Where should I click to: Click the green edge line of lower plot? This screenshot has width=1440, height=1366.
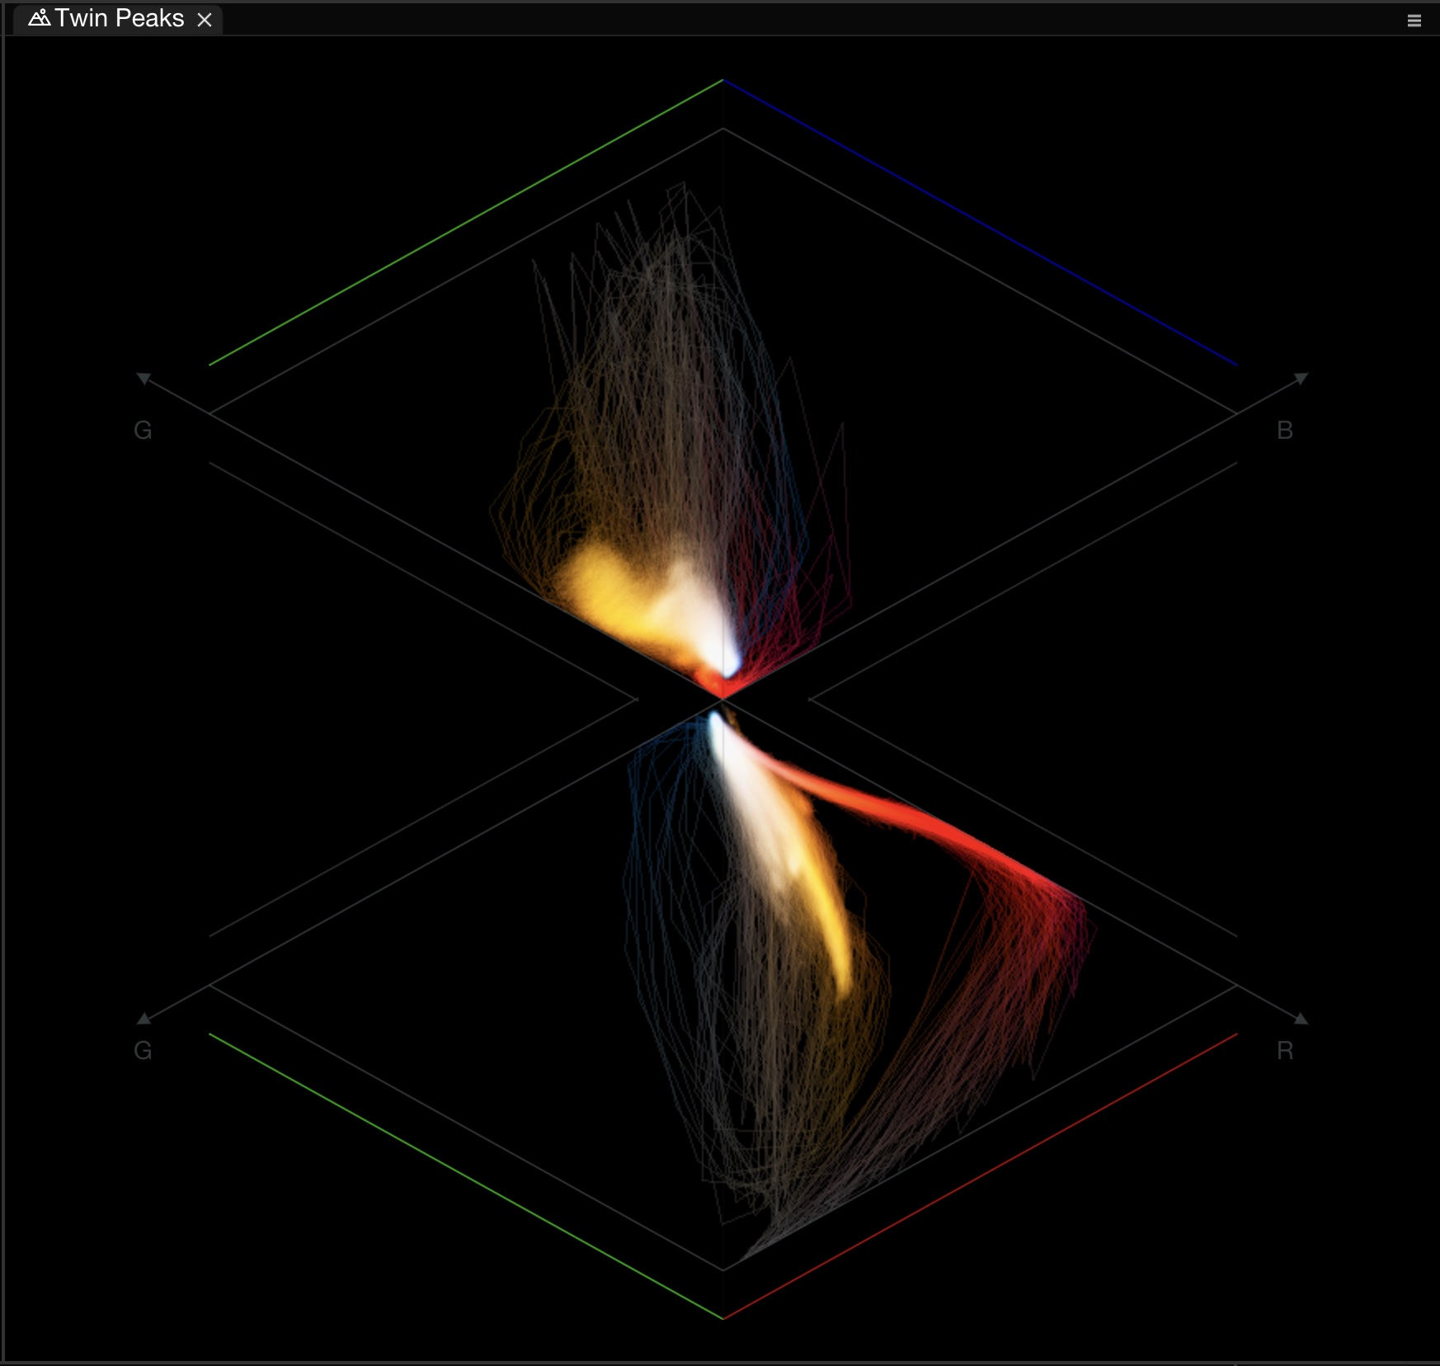466,1176
